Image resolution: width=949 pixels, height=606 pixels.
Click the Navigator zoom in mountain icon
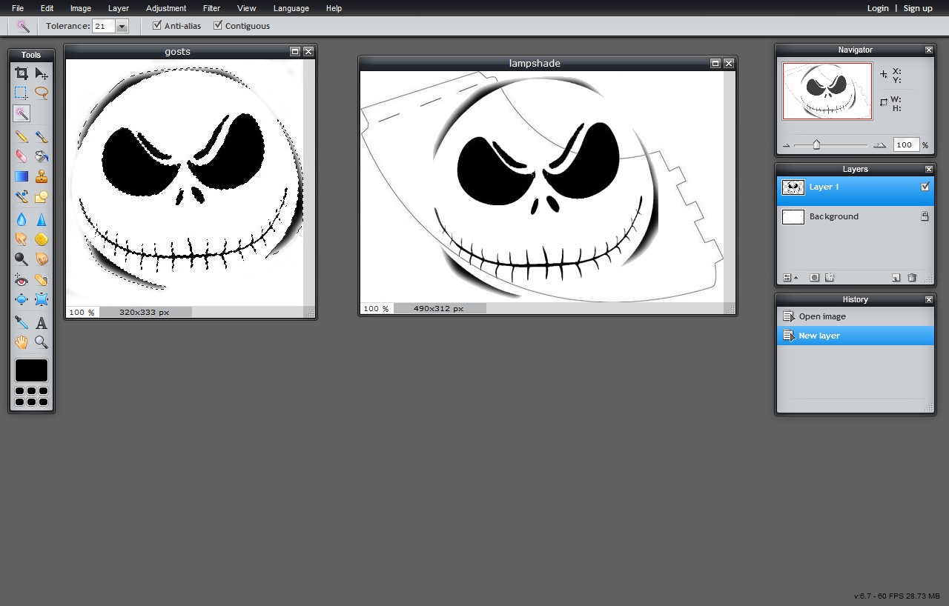tap(879, 145)
